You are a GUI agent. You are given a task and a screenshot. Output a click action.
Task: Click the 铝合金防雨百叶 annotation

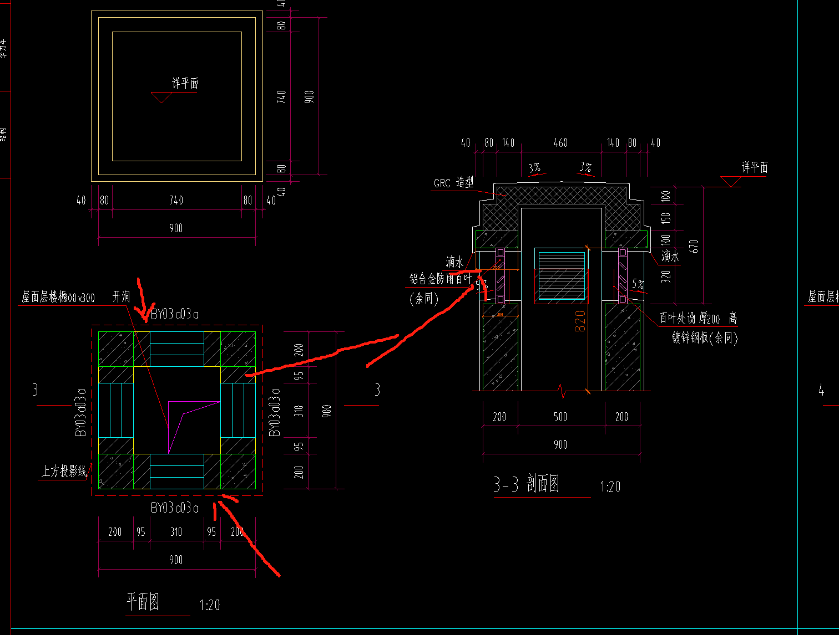(x=441, y=279)
